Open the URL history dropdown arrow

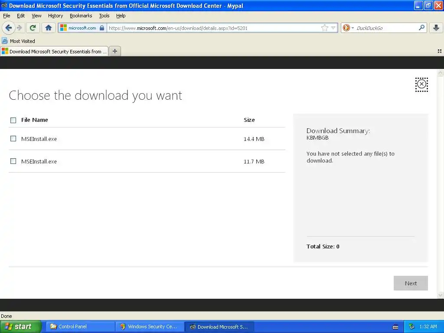click(x=333, y=28)
